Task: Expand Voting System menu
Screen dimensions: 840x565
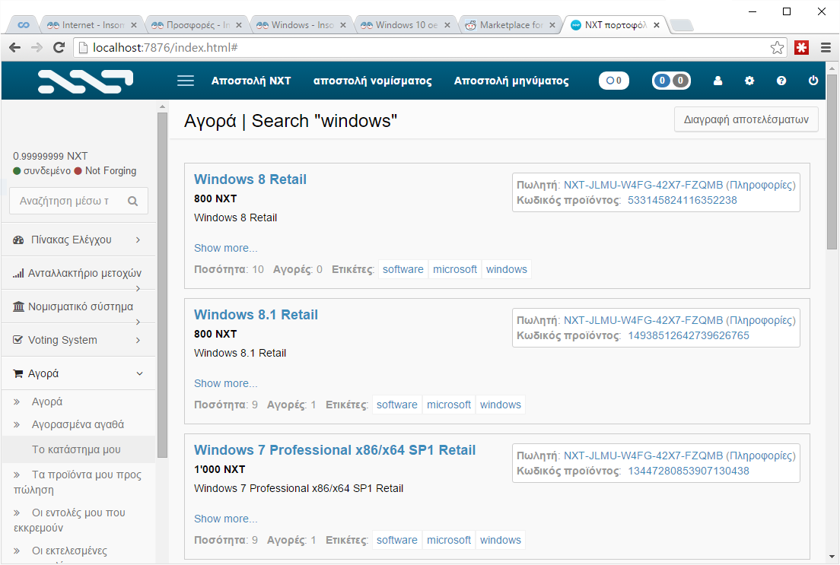Action: (x=79, y=340)
